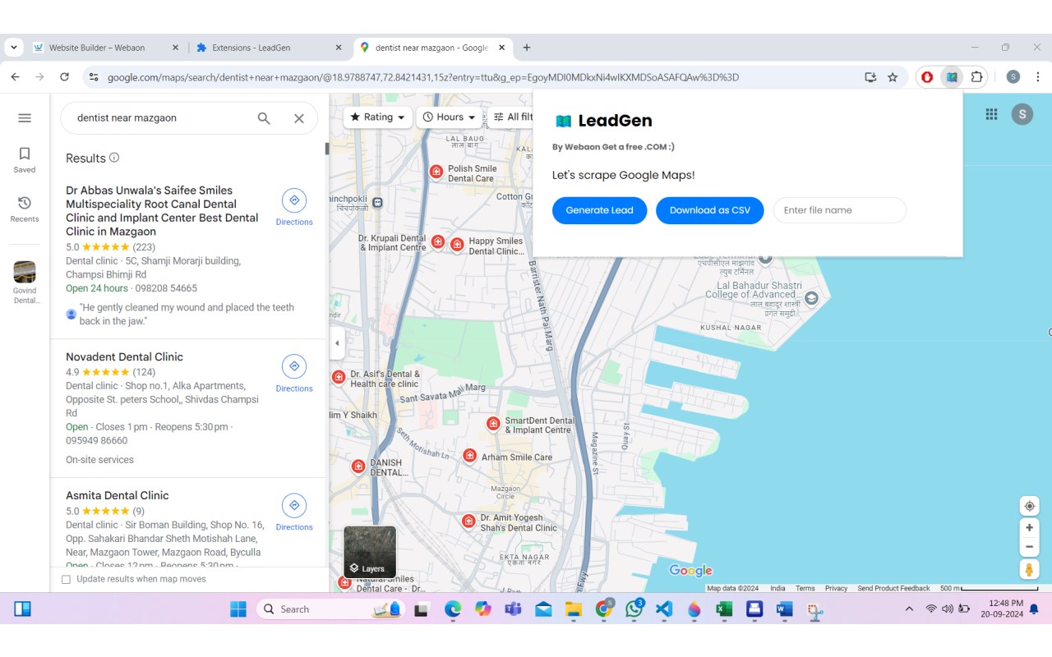The width and height of the screenshot is (1052, 657).
Task: Open Asmita Dental Clinic result
Action: 117,495
